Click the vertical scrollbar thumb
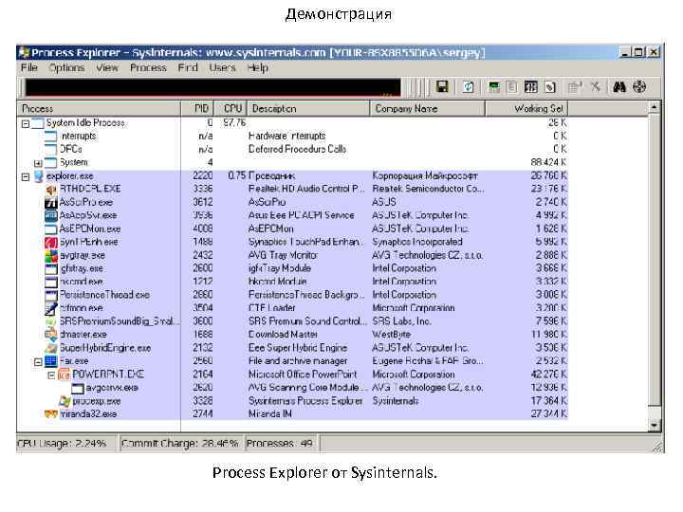The image size is (683, 512). (654, 259)
